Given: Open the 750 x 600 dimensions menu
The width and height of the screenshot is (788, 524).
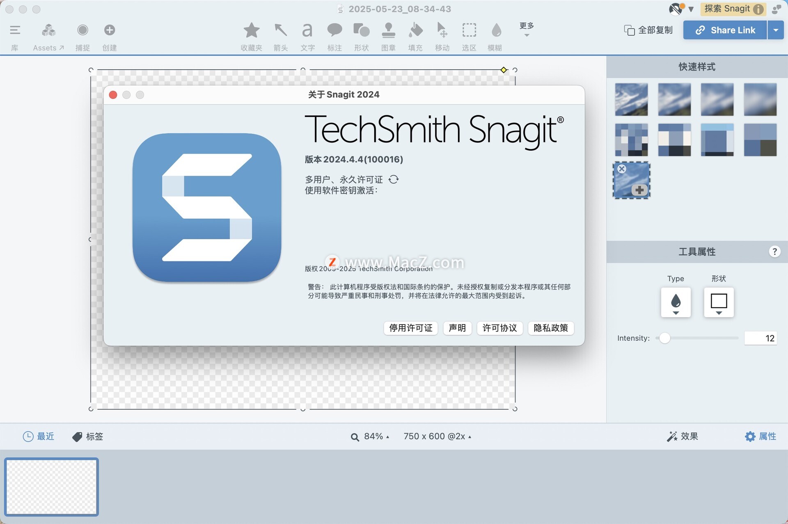Looking at the screenshot, I should pyautogui.click(x=438, y=436).
